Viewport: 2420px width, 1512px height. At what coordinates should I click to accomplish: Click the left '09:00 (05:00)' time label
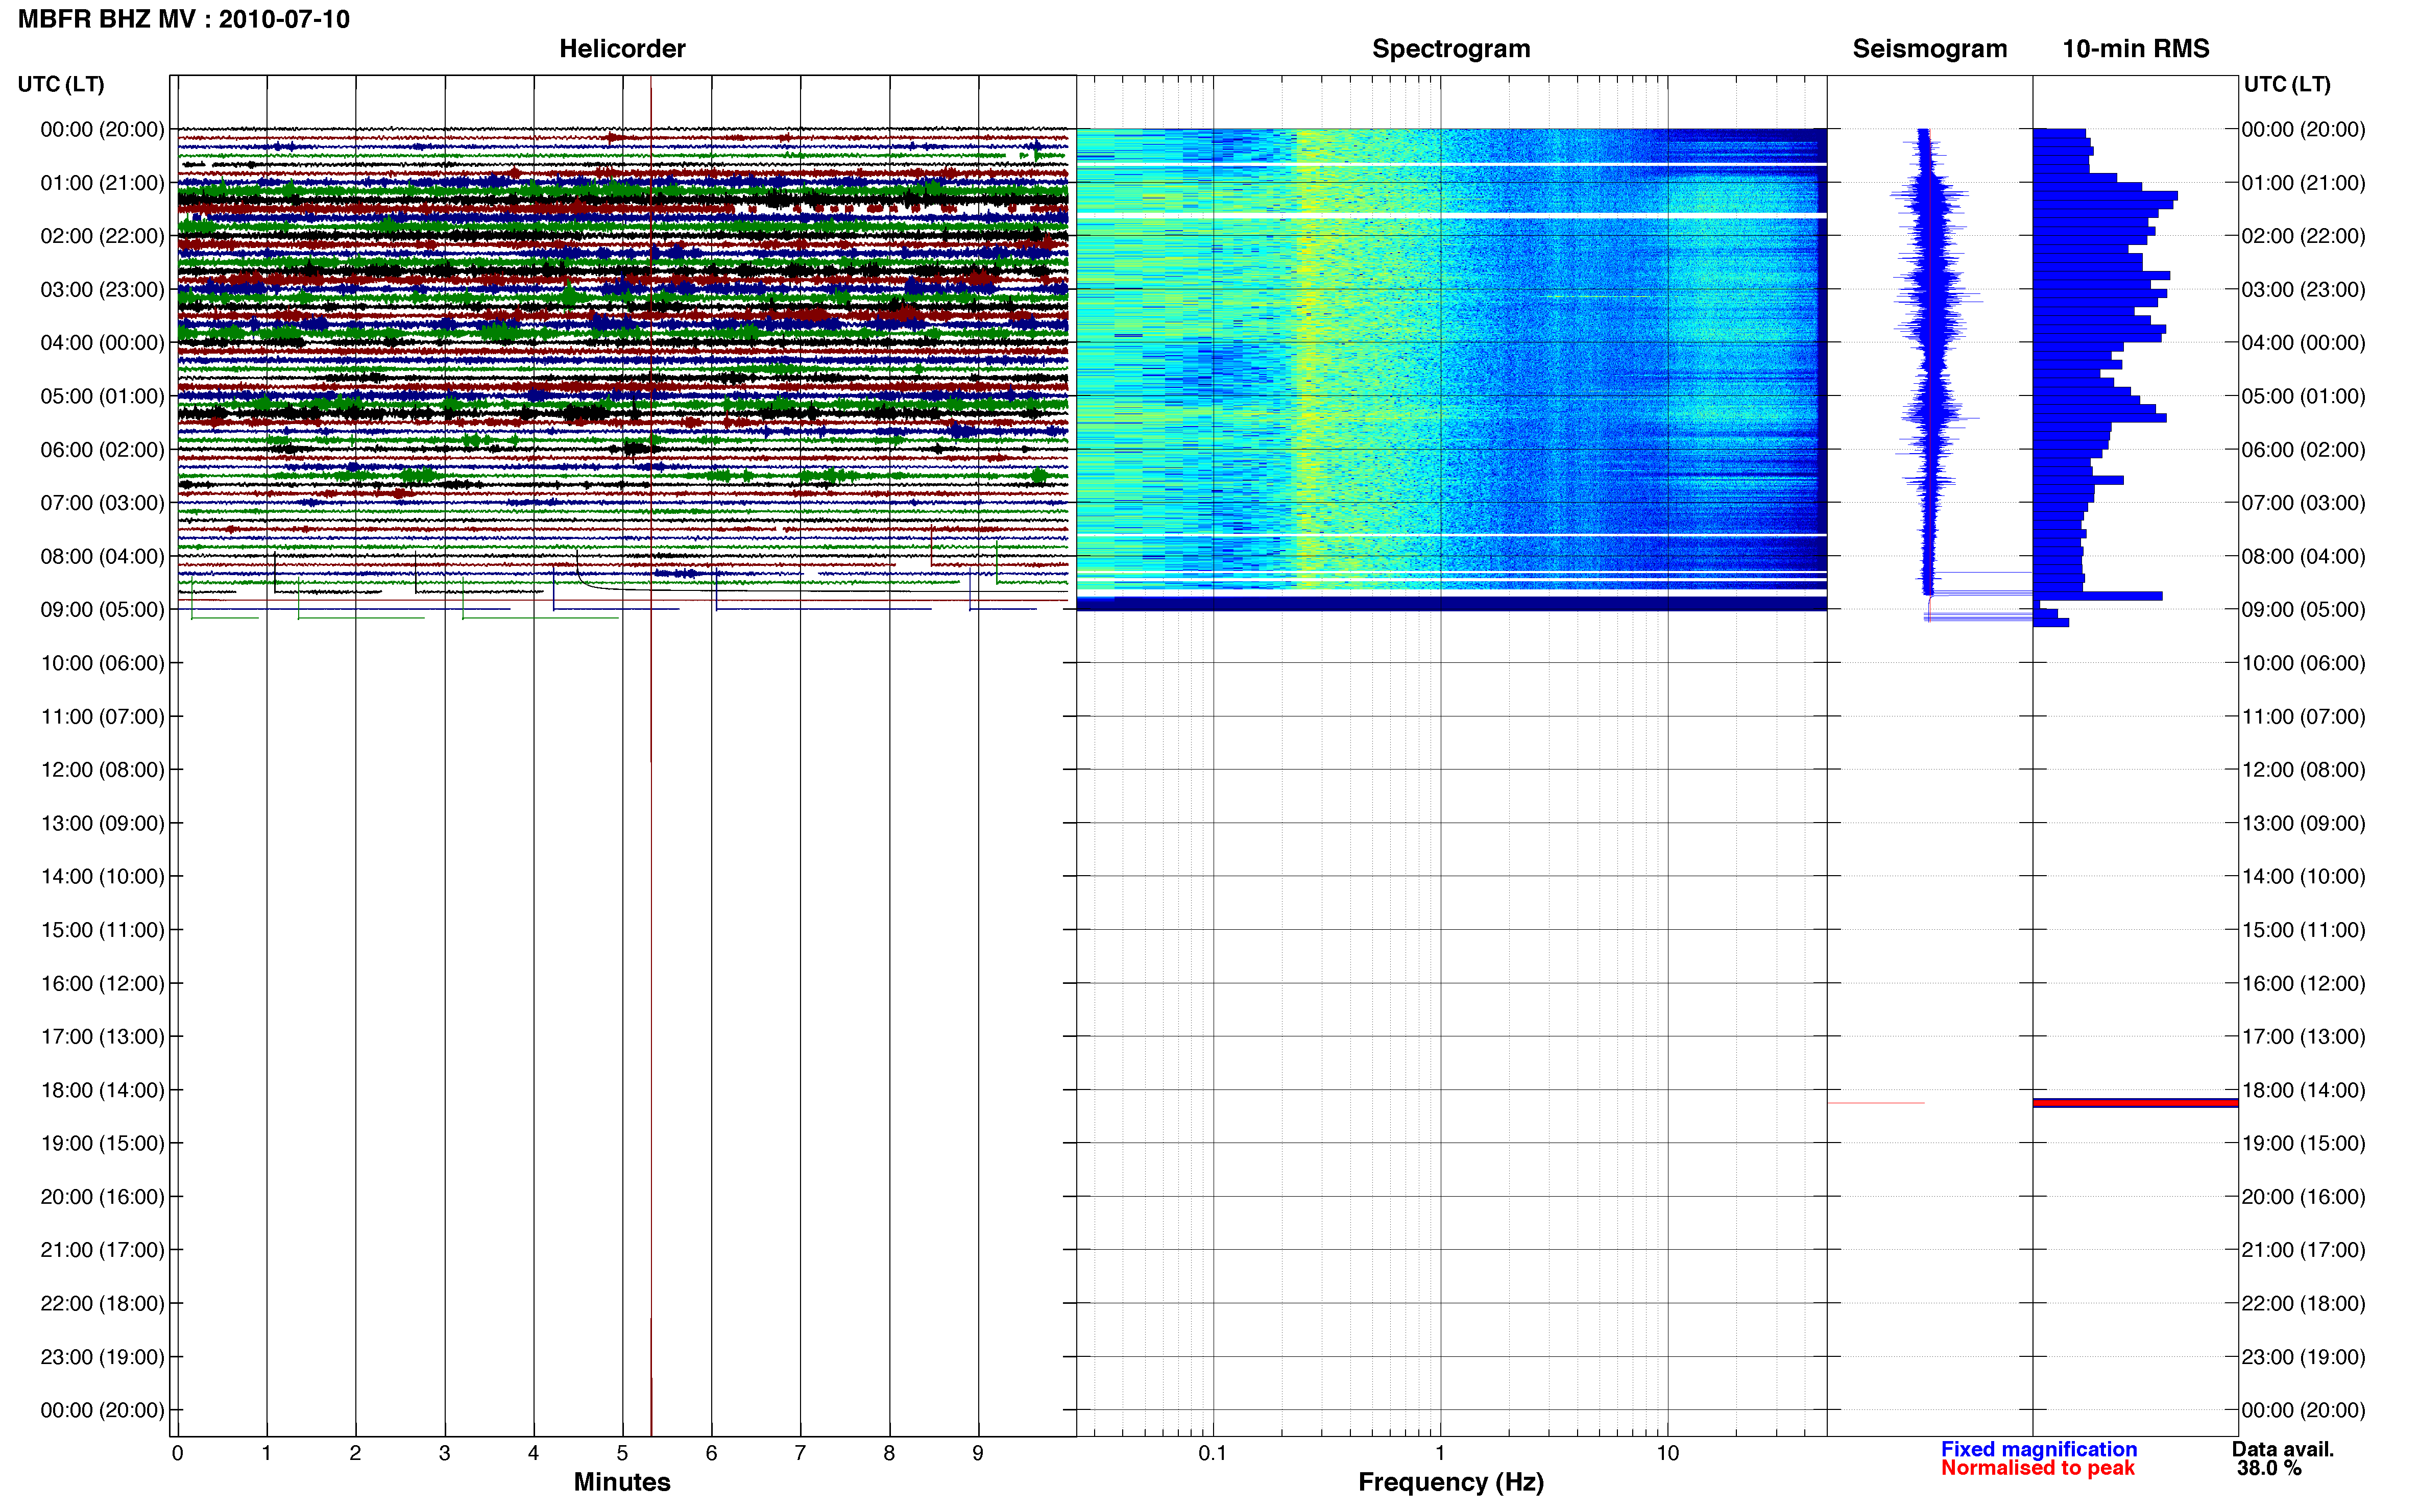point(102,609)
